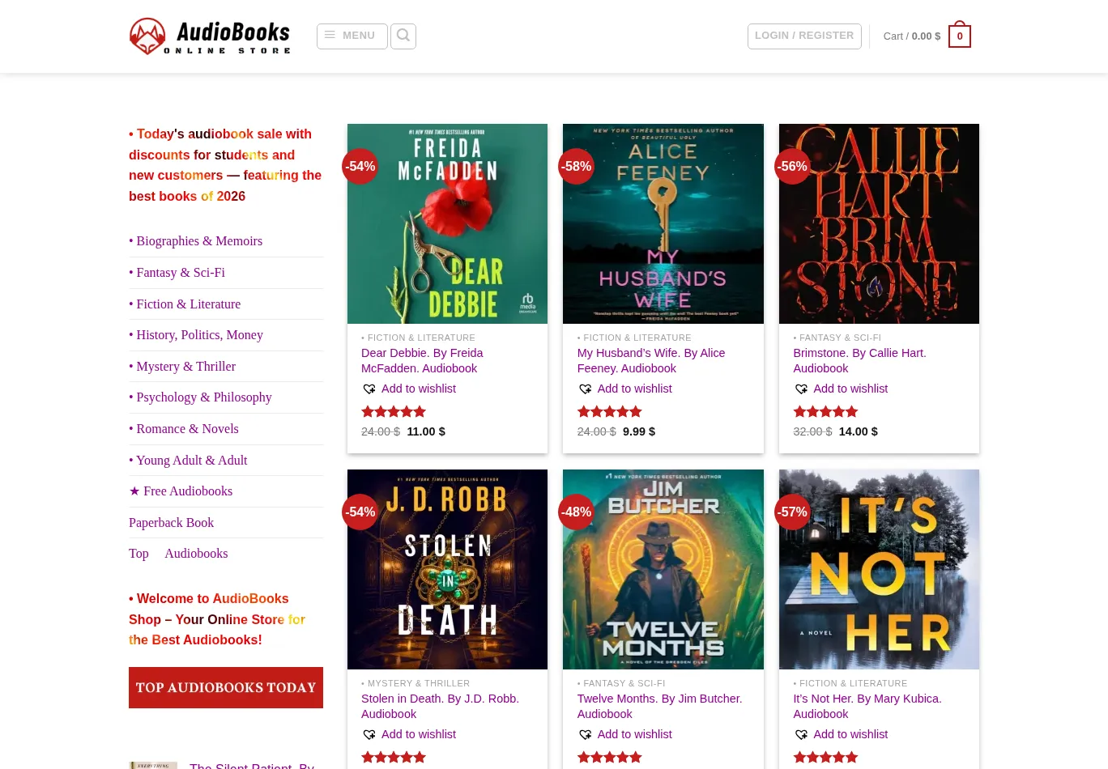Click wishlist heart icon for Brimstone

tap(801, 389)
